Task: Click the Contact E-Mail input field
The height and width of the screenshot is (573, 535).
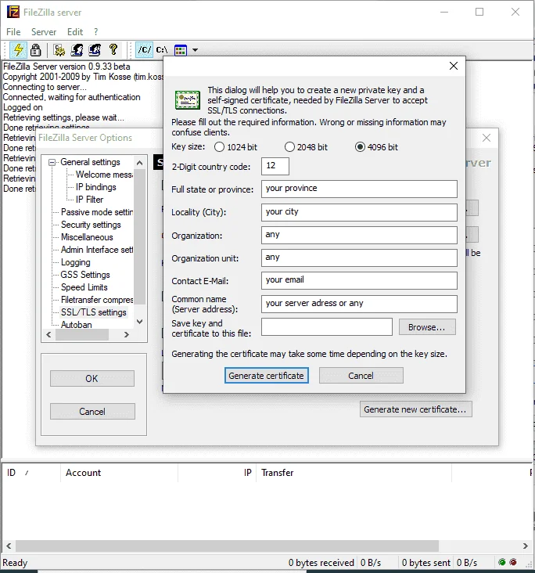Action: (359, 280)
